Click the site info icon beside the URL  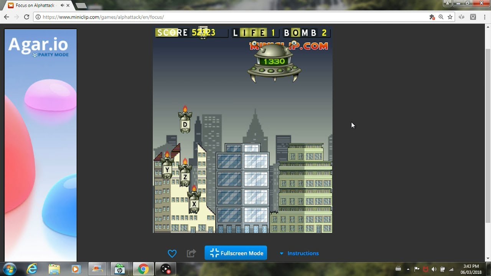click(38, 17)
